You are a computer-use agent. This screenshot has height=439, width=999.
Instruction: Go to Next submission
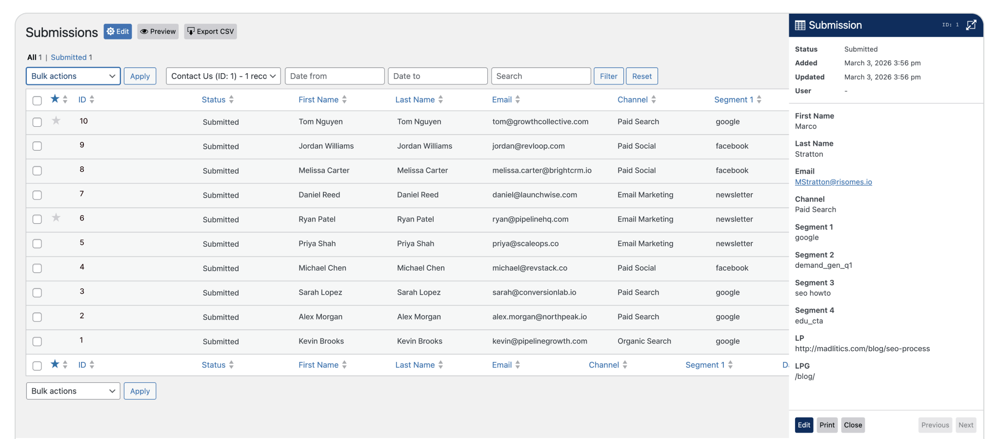[x=966, y=425]
